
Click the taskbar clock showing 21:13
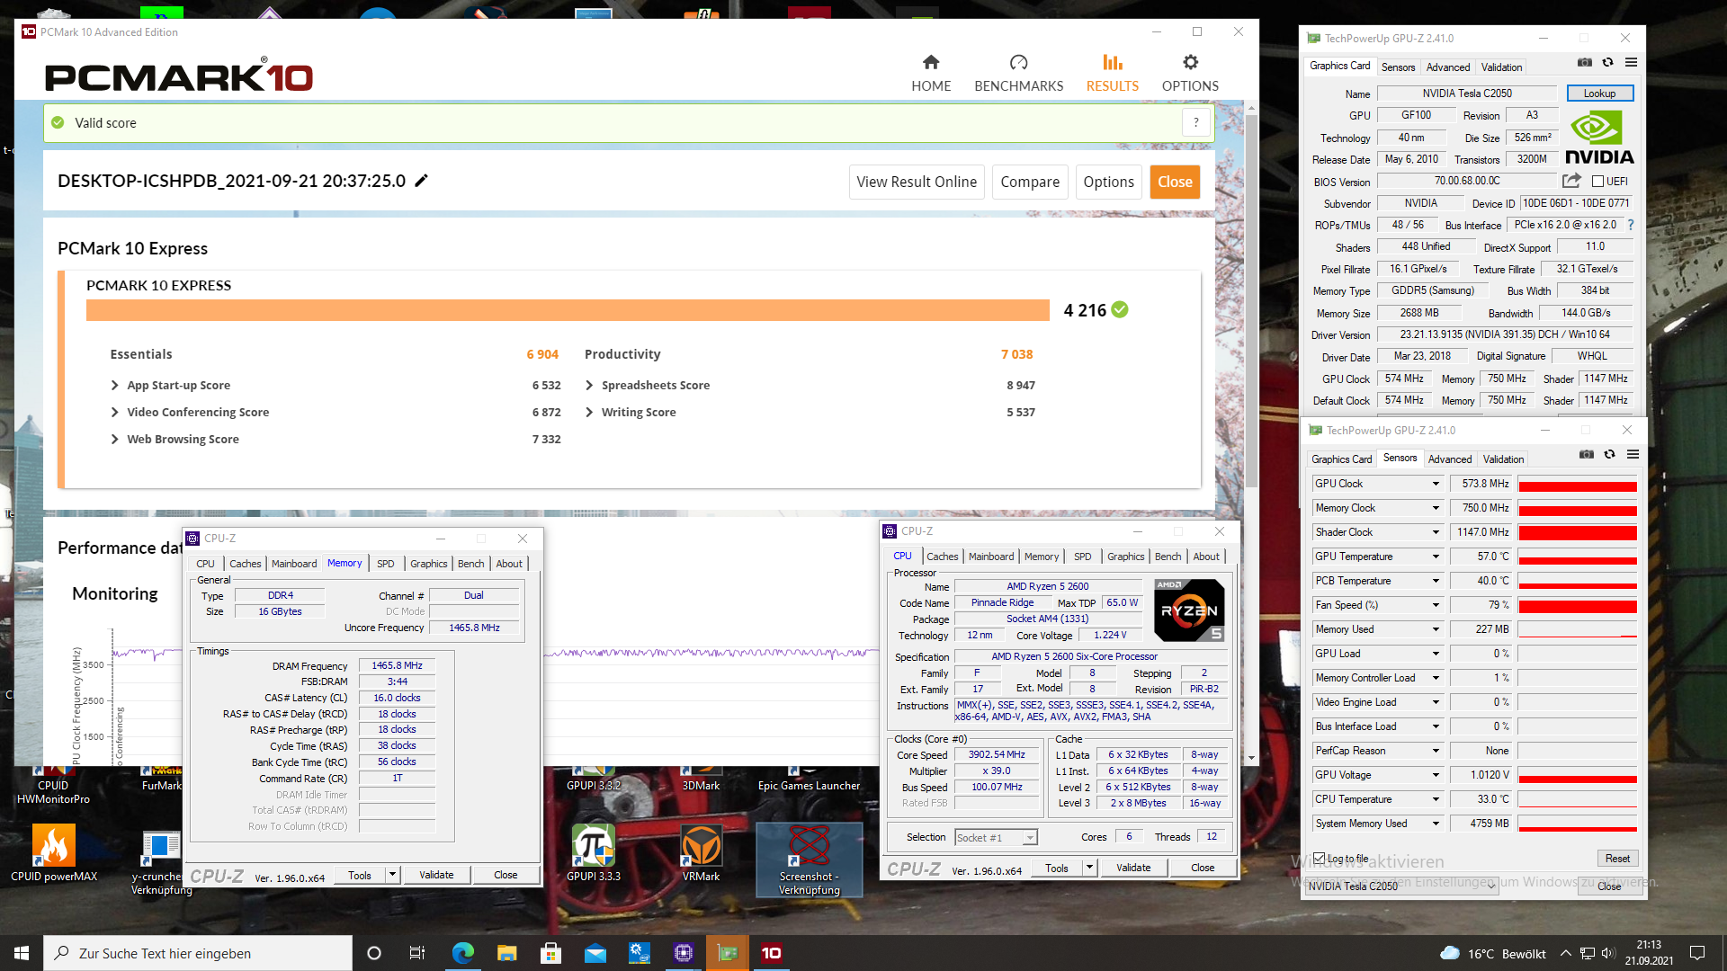(1649, 953)
